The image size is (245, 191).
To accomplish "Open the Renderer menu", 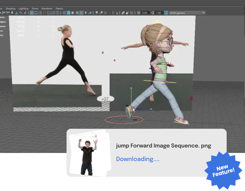I will pyautogui.click(x=47, y=9).
